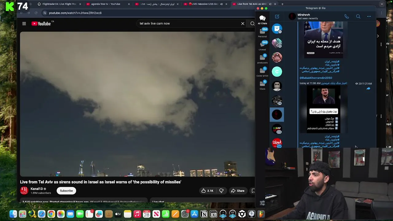Open FL Studio from the Dock
This screenshot has width=393, height=221.
261,214
